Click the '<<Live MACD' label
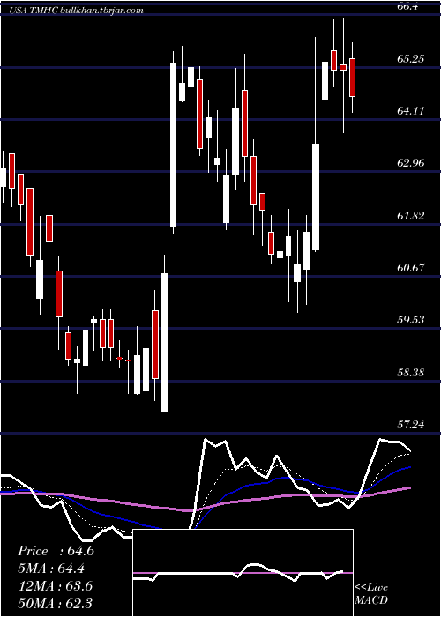This screenshot has height=617, width=441. point(371,593)
